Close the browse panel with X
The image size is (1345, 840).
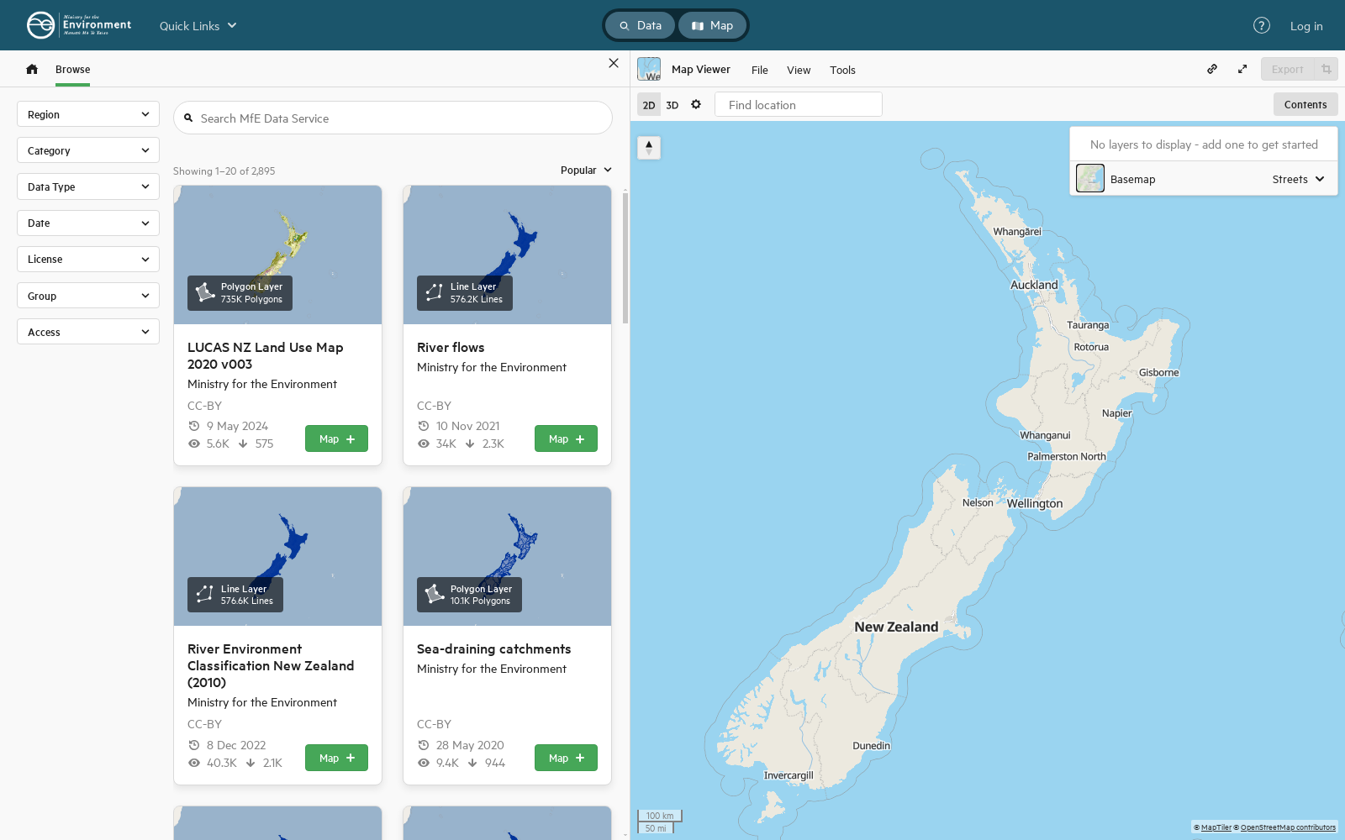pyautogui.click(x=614, y=63)
